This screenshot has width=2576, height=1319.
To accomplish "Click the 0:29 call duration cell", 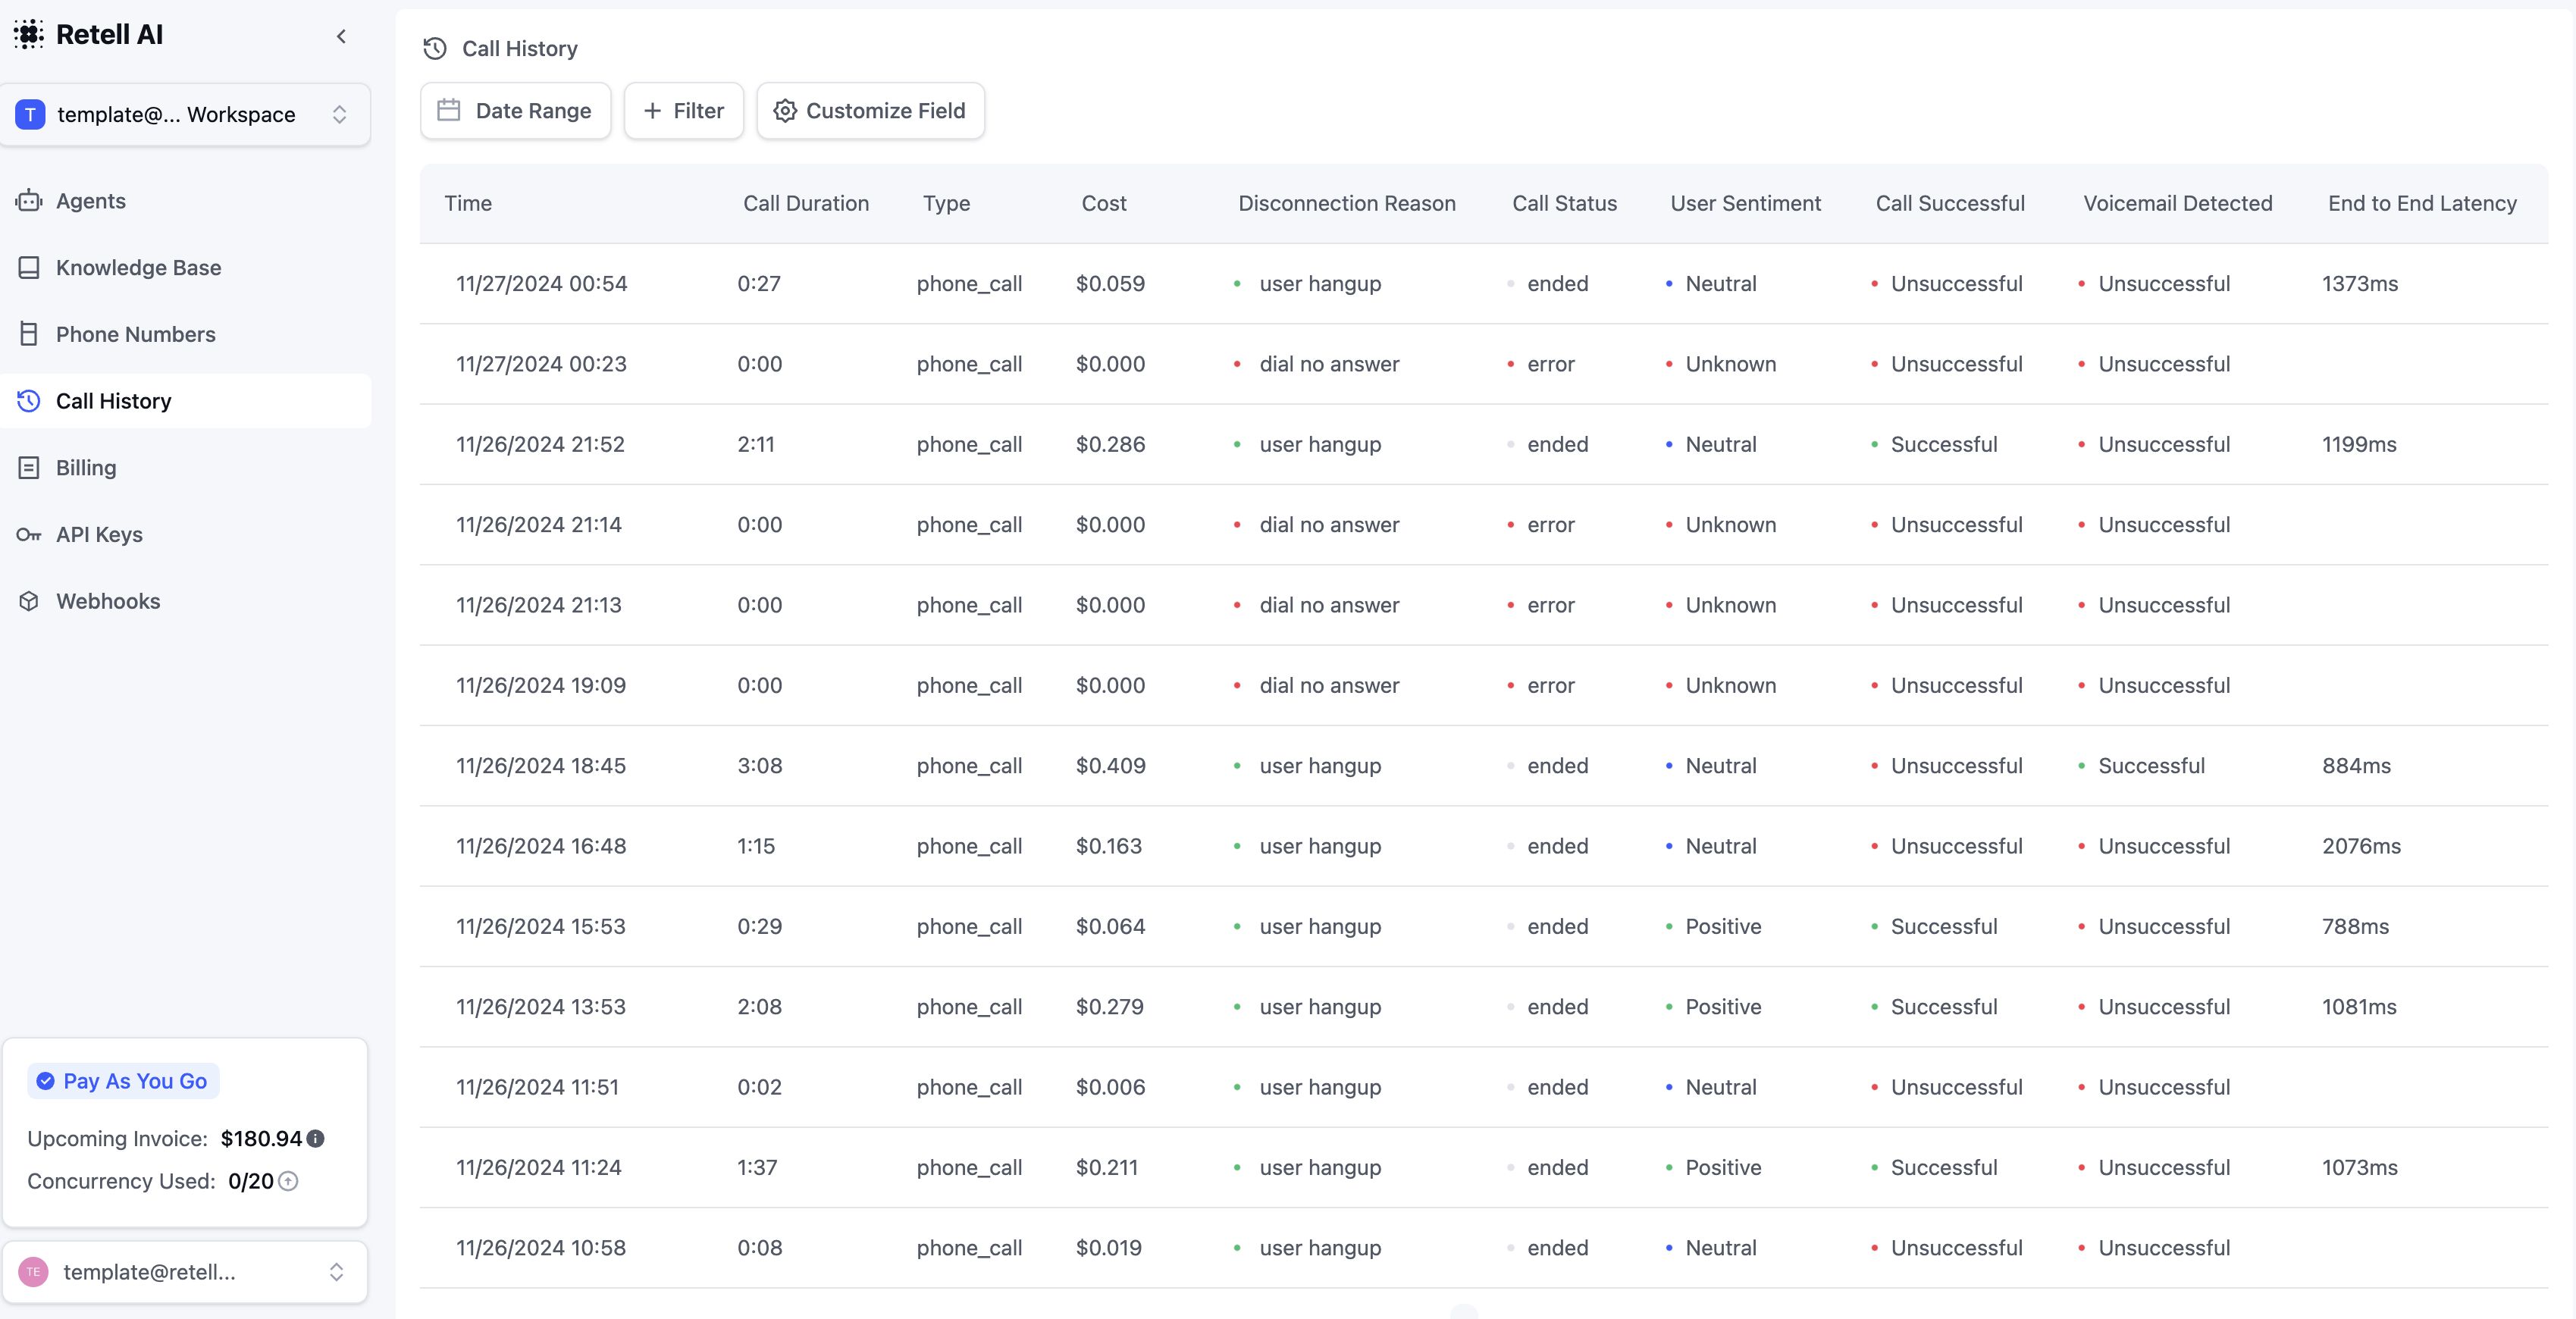I will (x=759, y=926).
